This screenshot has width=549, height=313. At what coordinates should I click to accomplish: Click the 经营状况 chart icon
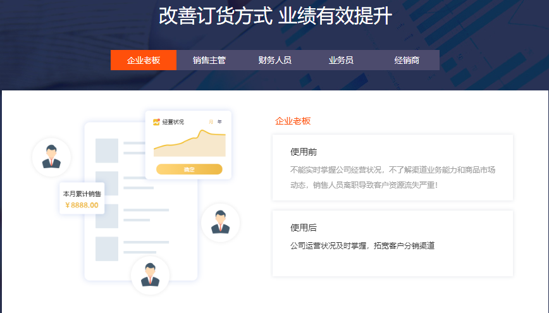pos(156,122)
